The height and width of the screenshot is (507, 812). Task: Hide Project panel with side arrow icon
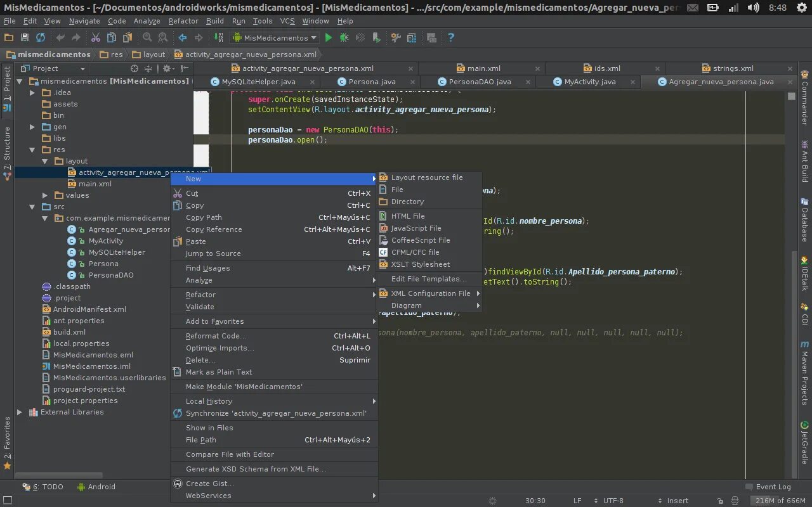(x=185, y=68)
